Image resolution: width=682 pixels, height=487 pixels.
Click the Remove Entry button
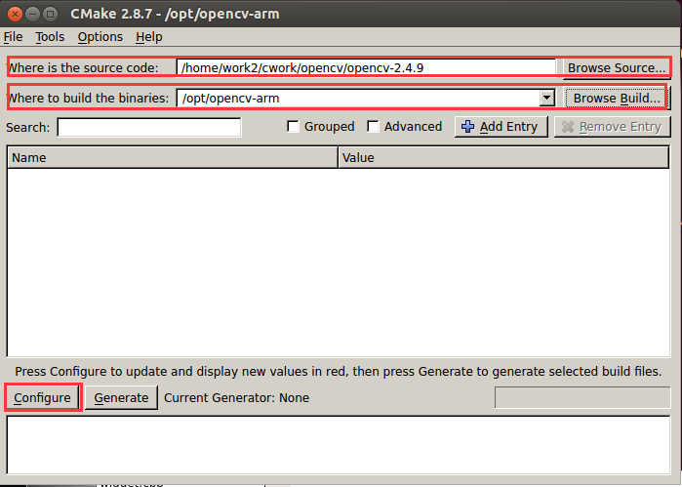click(x=612, y=127)
